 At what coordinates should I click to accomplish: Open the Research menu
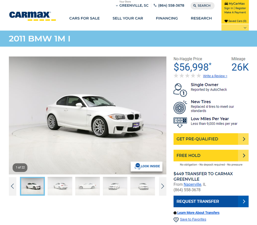[201, 18]
